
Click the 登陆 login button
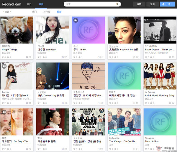(139, 4)
